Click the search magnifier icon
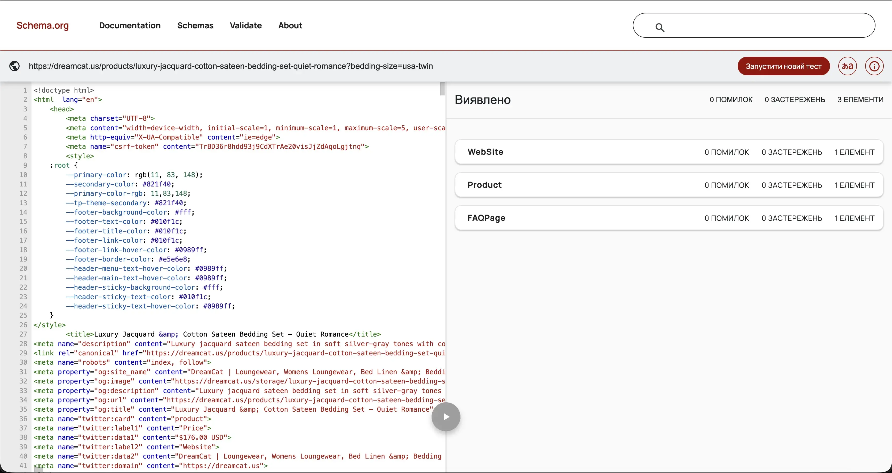892x473 pixels. pyautogui.click(x=660, y=27)
